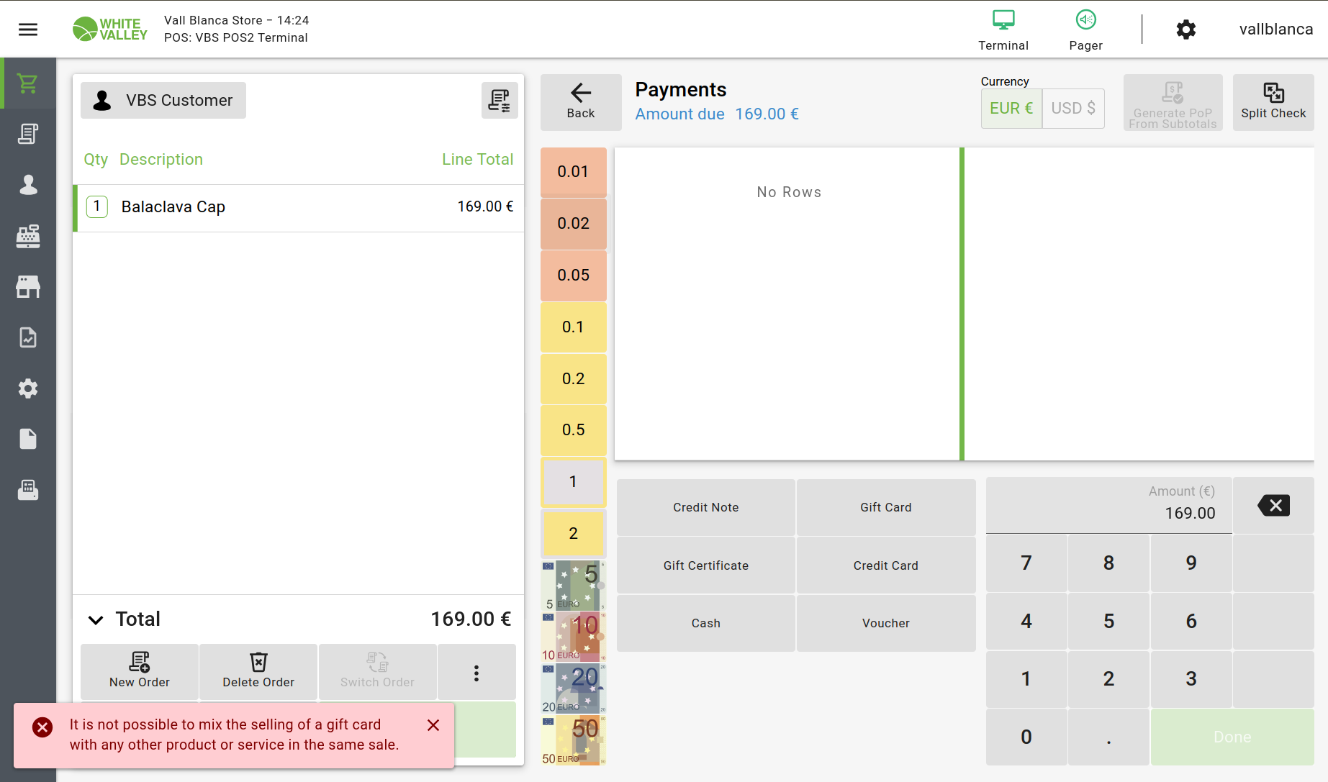Click the Terminal monitor icon

click(x=1003, y=20)
